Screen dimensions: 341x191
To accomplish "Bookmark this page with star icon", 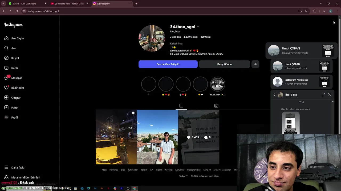I will 306,11.
